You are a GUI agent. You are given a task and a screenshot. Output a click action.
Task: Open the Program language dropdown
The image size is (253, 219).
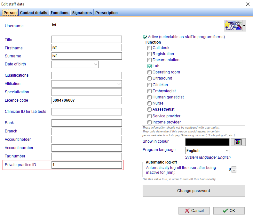coord(227,151)
